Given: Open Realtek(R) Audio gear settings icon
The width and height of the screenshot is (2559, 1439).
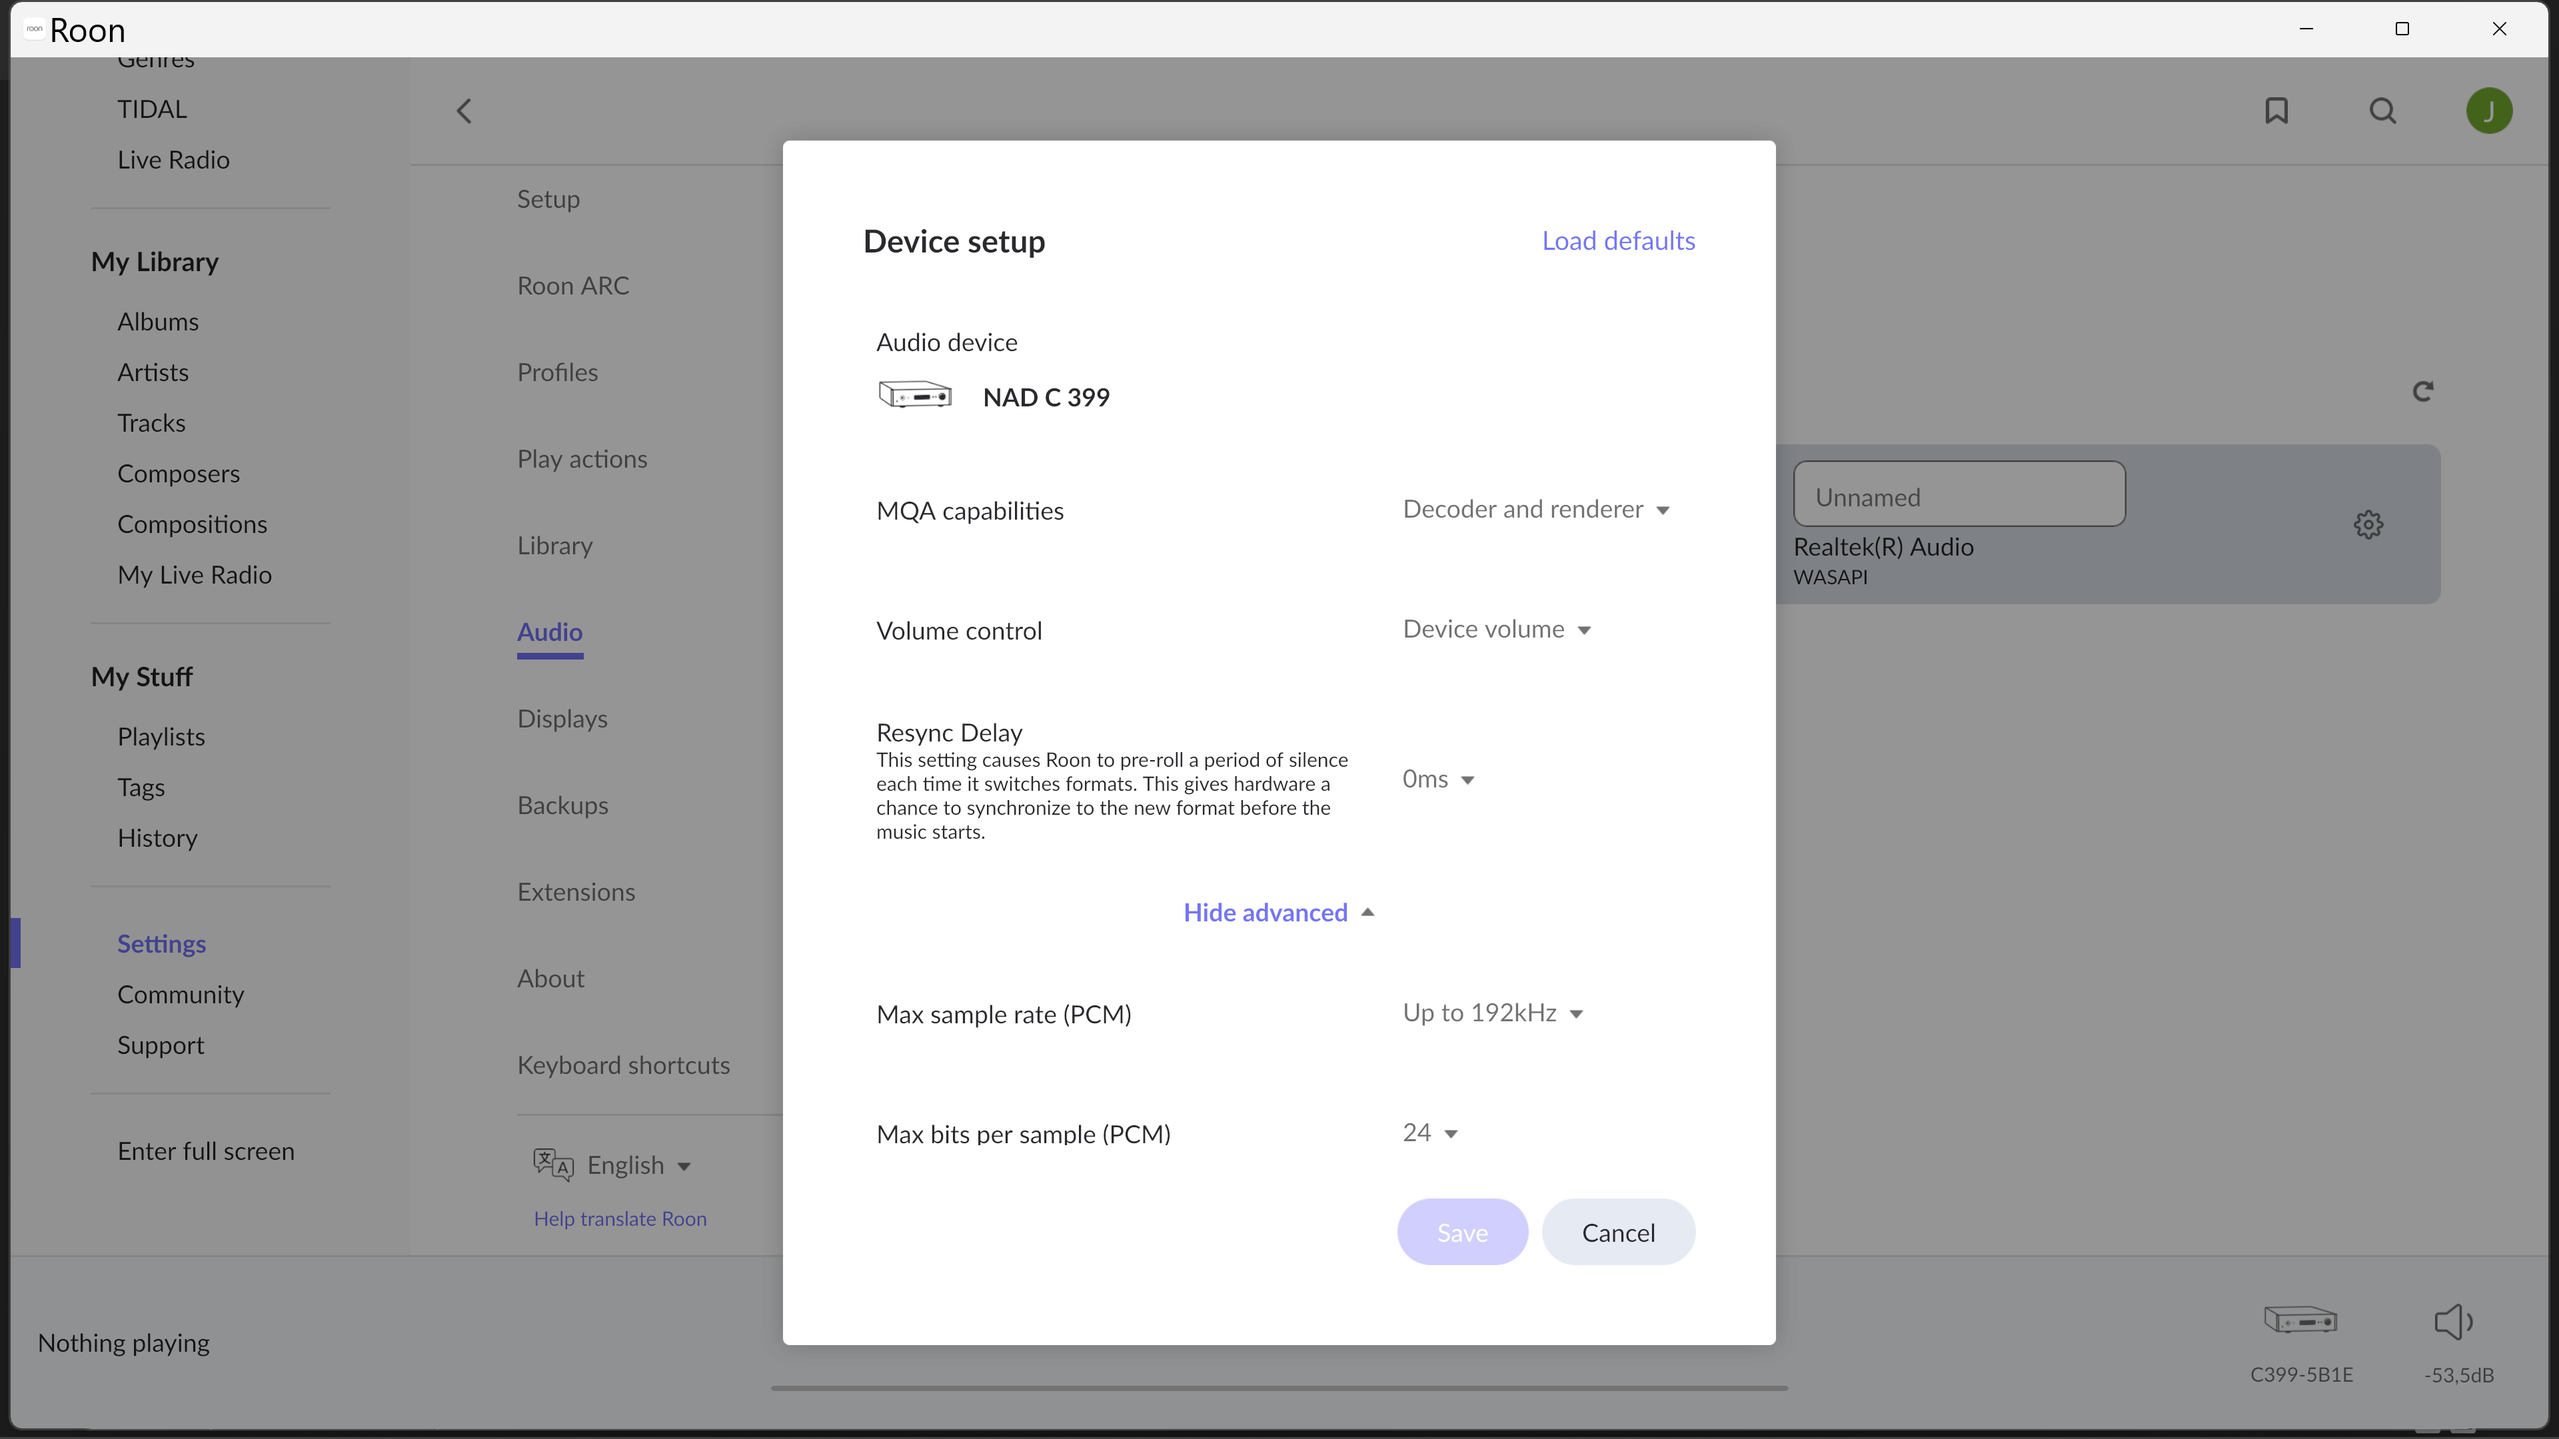Looking at the screenshot, I should click(x=2368, y=524).
